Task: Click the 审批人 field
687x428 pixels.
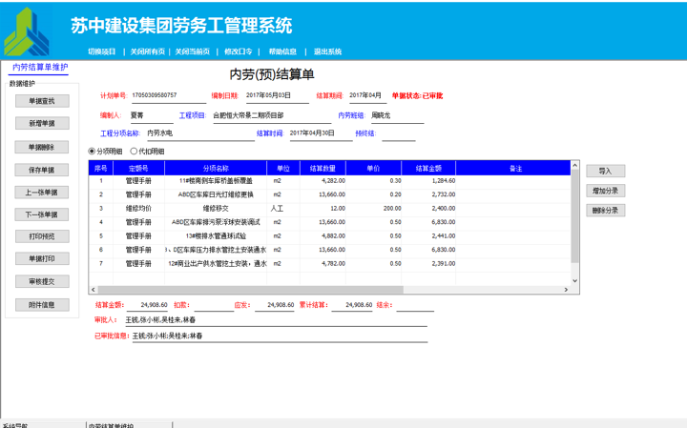Action: coord(276,320)
